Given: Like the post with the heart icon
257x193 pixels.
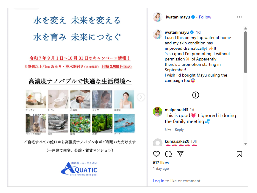Looking at the screenshot, I should pos(156,154).
